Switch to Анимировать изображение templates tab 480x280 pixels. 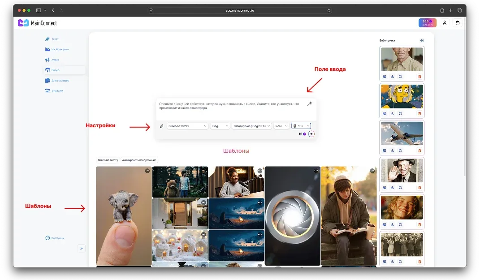pos(139,160)
